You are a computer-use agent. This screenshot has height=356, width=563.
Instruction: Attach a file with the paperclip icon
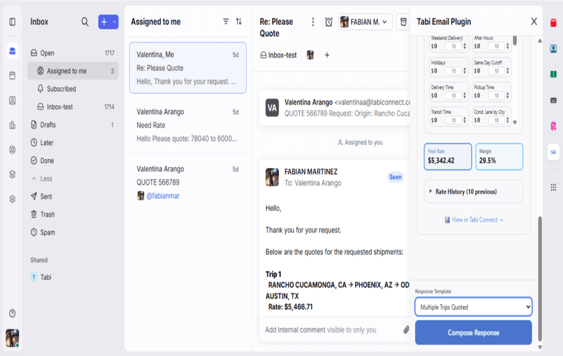pos(406,329)
